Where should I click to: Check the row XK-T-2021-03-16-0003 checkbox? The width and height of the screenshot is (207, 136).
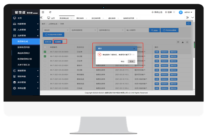tap(45, 79)
